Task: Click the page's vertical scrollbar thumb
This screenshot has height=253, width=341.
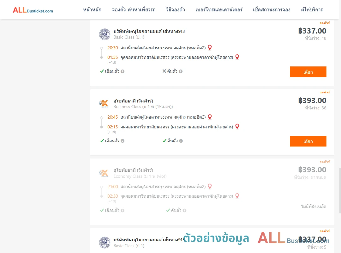Action: 340,190
